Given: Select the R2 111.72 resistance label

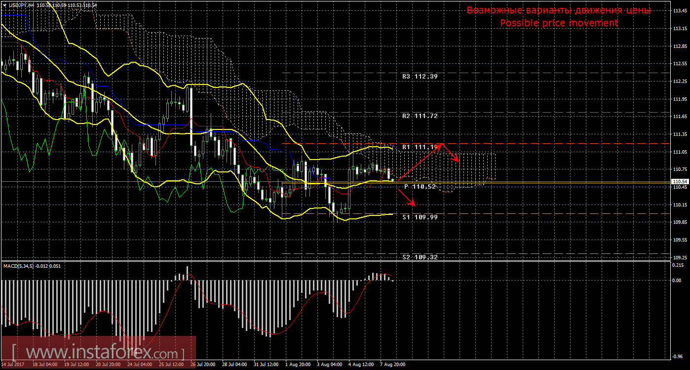Looking at the screenshot, I should point(420,116).
